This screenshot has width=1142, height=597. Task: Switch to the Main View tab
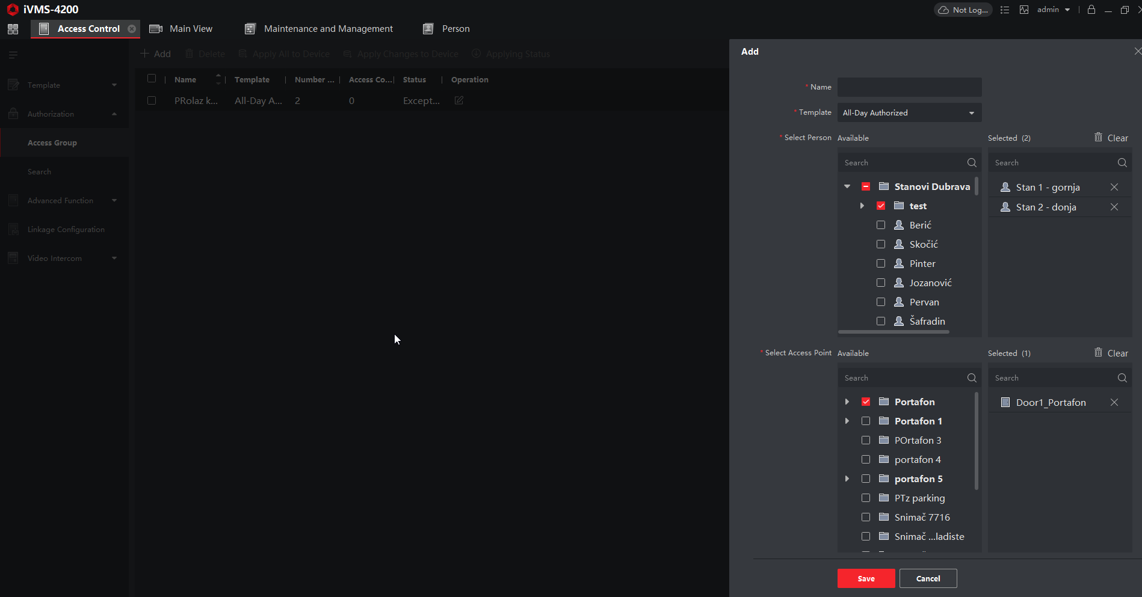tap(182, 29)
